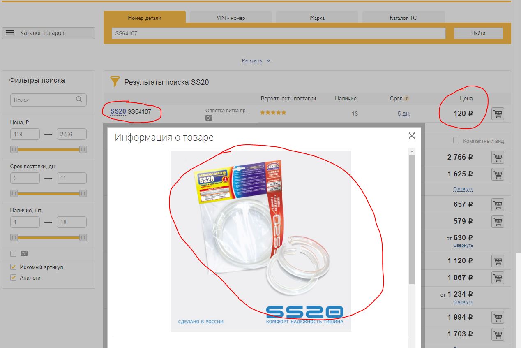Uncheck the Искомый артикул checkbox

tap(14, 267)
